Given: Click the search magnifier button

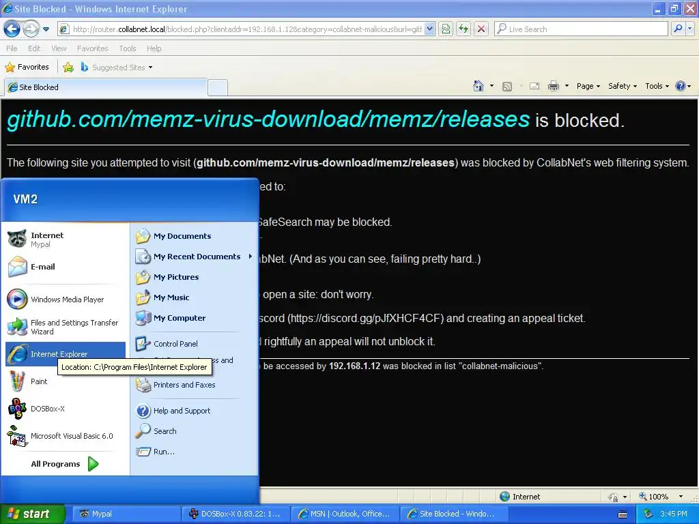Looking at the screenshot, I should coord(678,29).
